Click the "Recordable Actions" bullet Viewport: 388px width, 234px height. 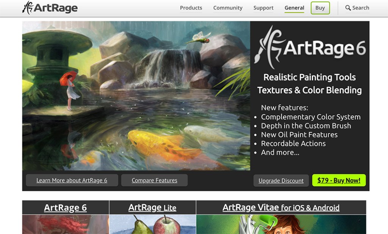click(294, 144)
